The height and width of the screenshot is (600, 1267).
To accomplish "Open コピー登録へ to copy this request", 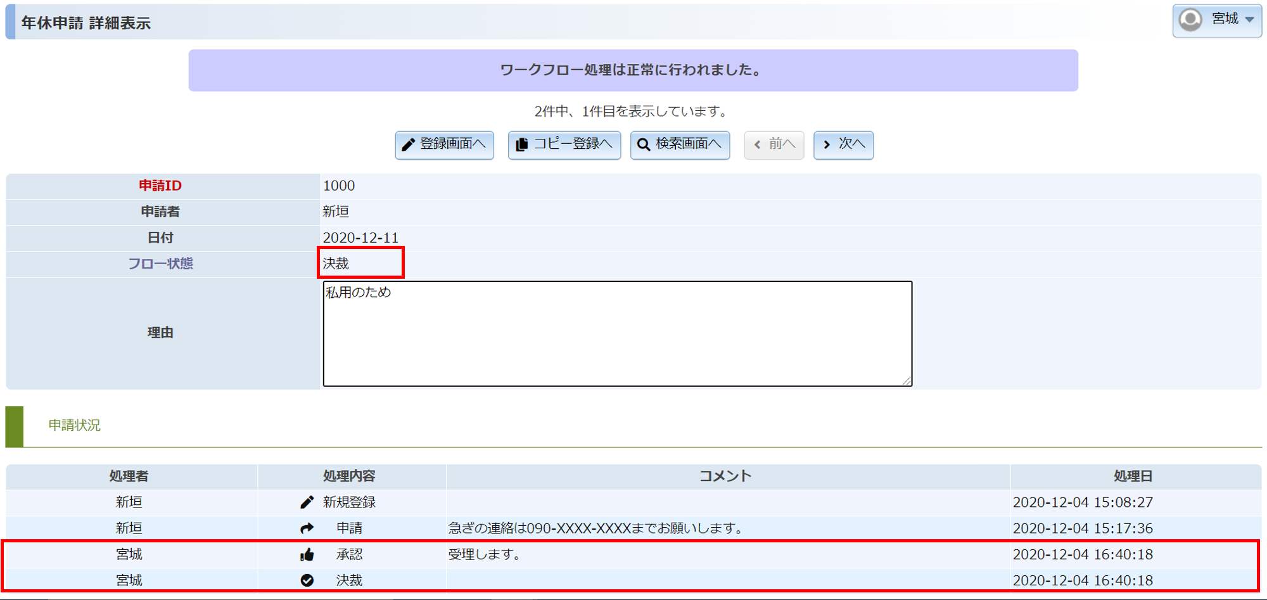I will click(564, 144).
